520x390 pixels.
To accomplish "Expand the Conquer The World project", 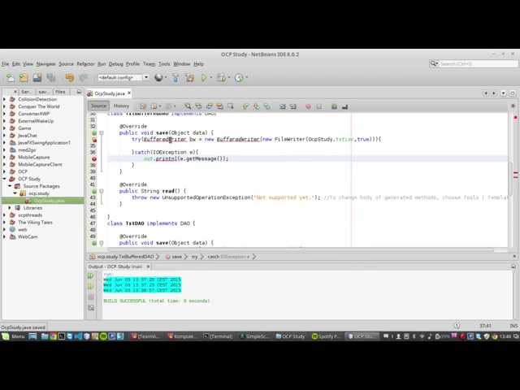I will (x=4, y=106).
